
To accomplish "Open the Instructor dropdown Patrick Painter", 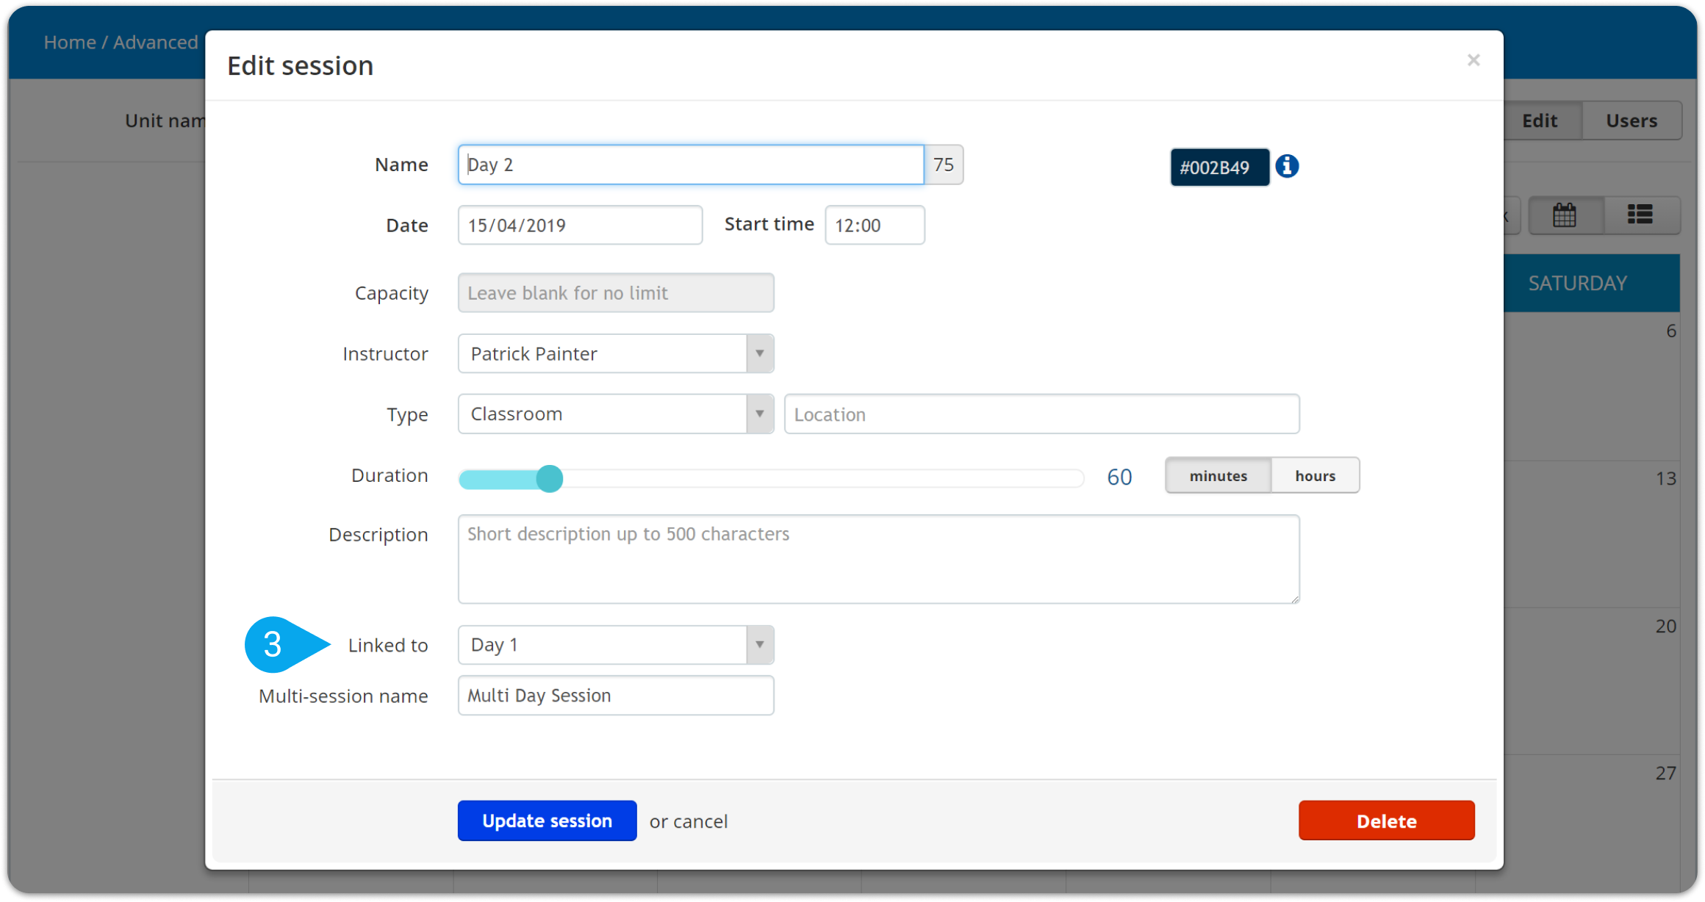I will pyautogui.click(x=616, y=353).
